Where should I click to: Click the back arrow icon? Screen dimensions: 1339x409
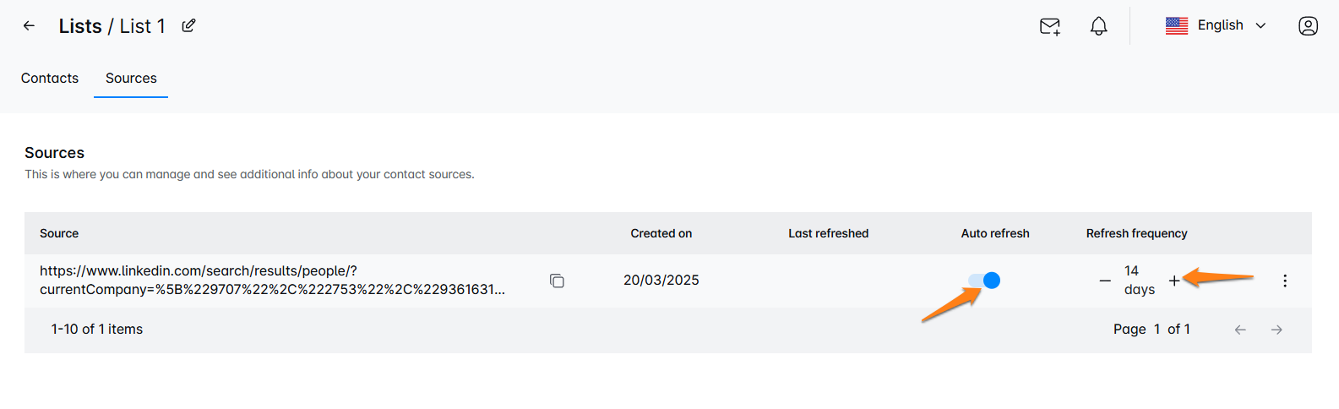click(29, 26)
